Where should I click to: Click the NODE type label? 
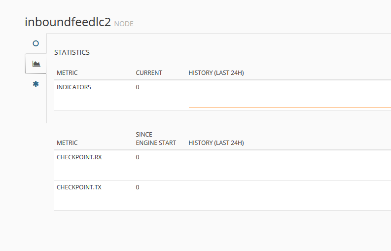(124, 24)
